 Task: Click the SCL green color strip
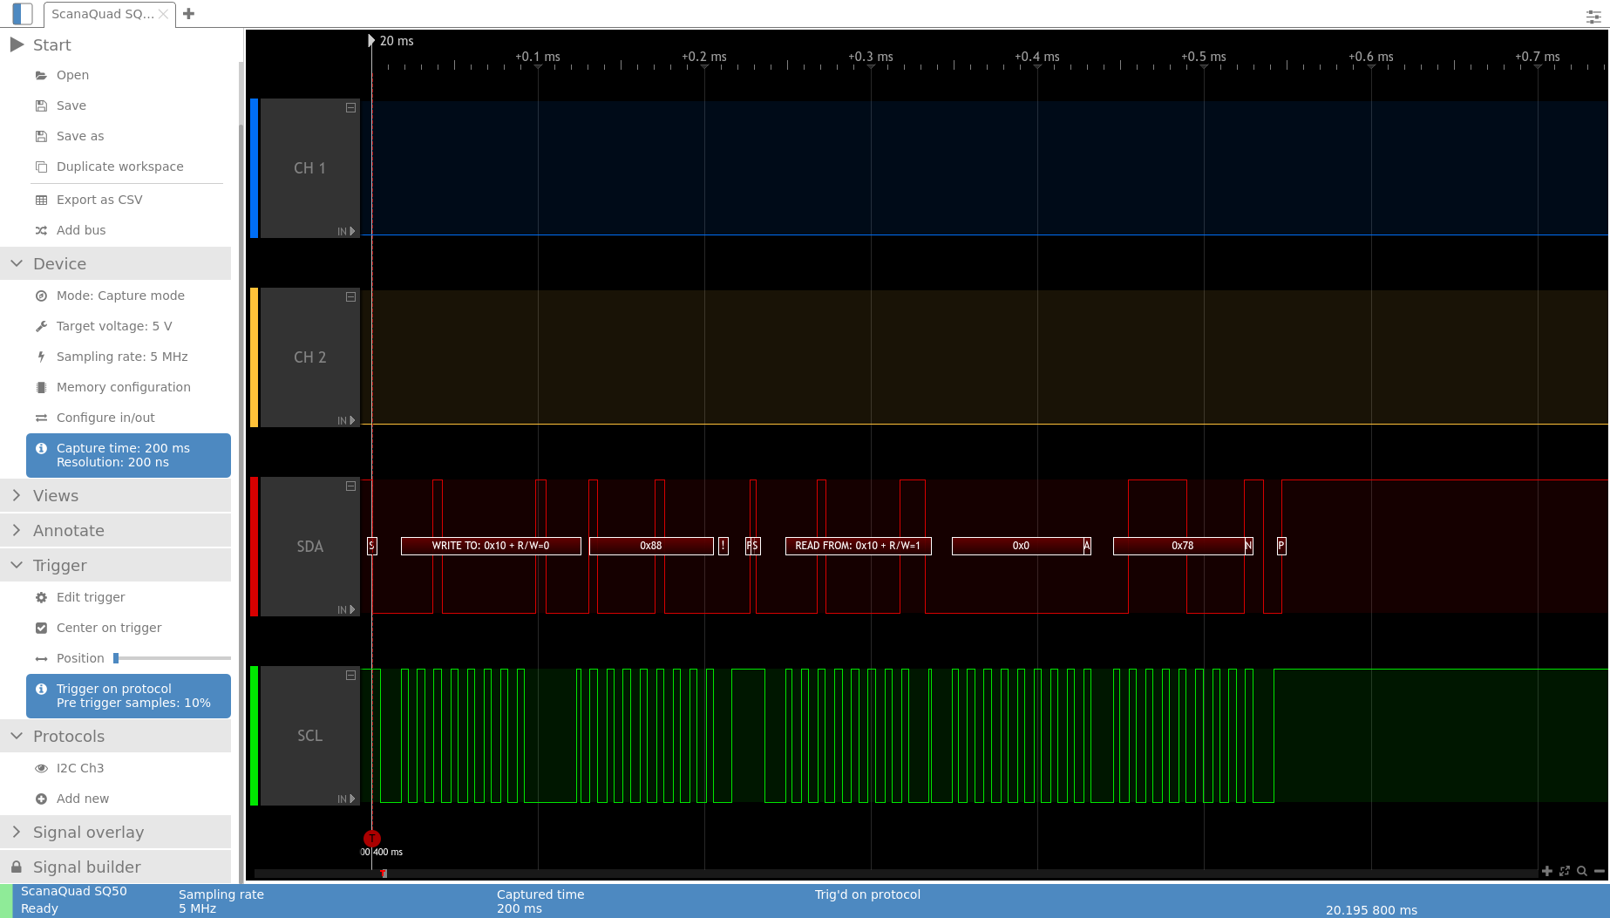point(254,736)
